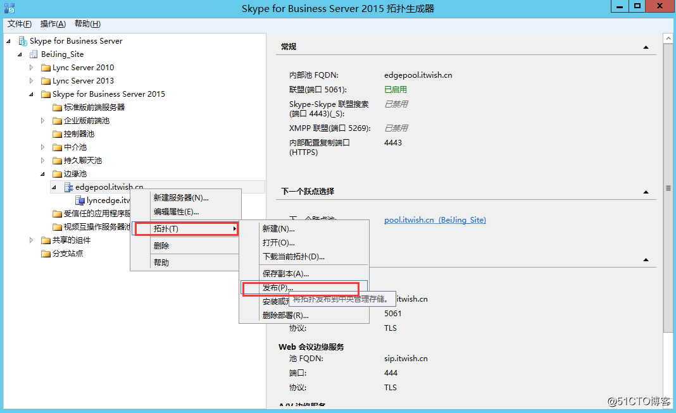Select 删除部署(R)... in submenu
Screen dimensions: 676x413
304,315
